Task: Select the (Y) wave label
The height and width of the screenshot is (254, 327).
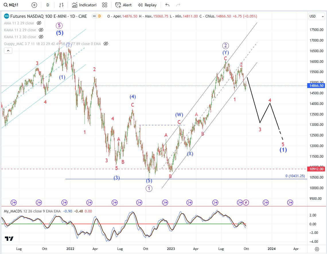Action: click(x=226, y=52)
